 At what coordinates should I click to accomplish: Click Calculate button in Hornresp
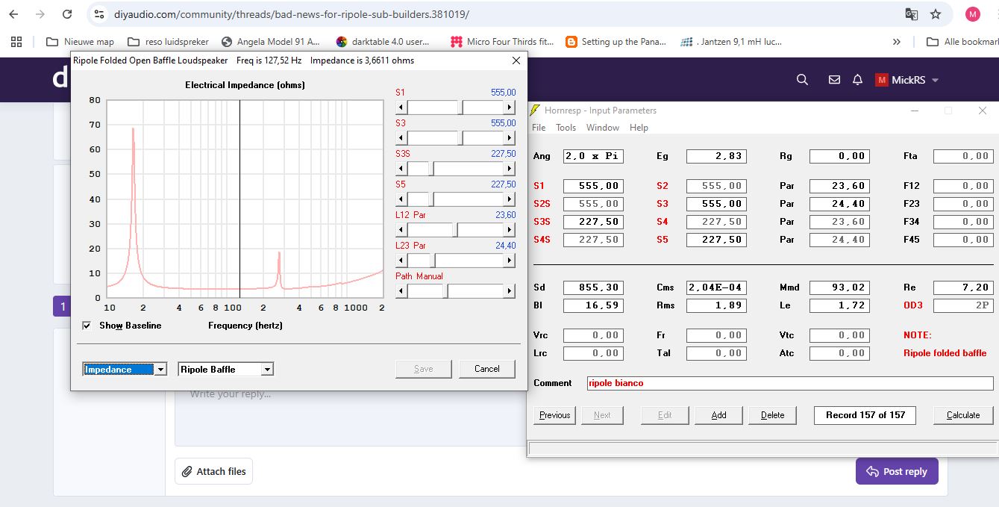click(963, 415)
